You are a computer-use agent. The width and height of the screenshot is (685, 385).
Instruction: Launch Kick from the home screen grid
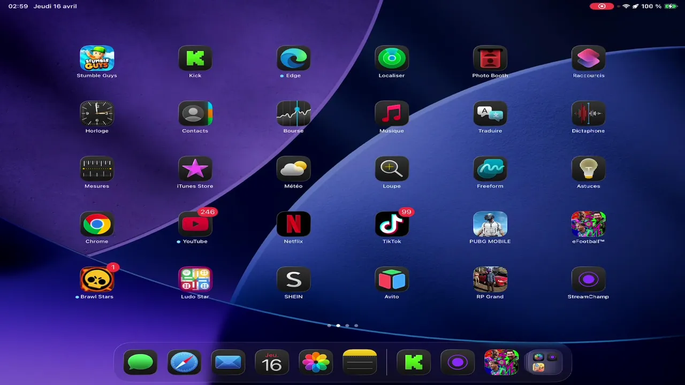(x=195, y=58)
